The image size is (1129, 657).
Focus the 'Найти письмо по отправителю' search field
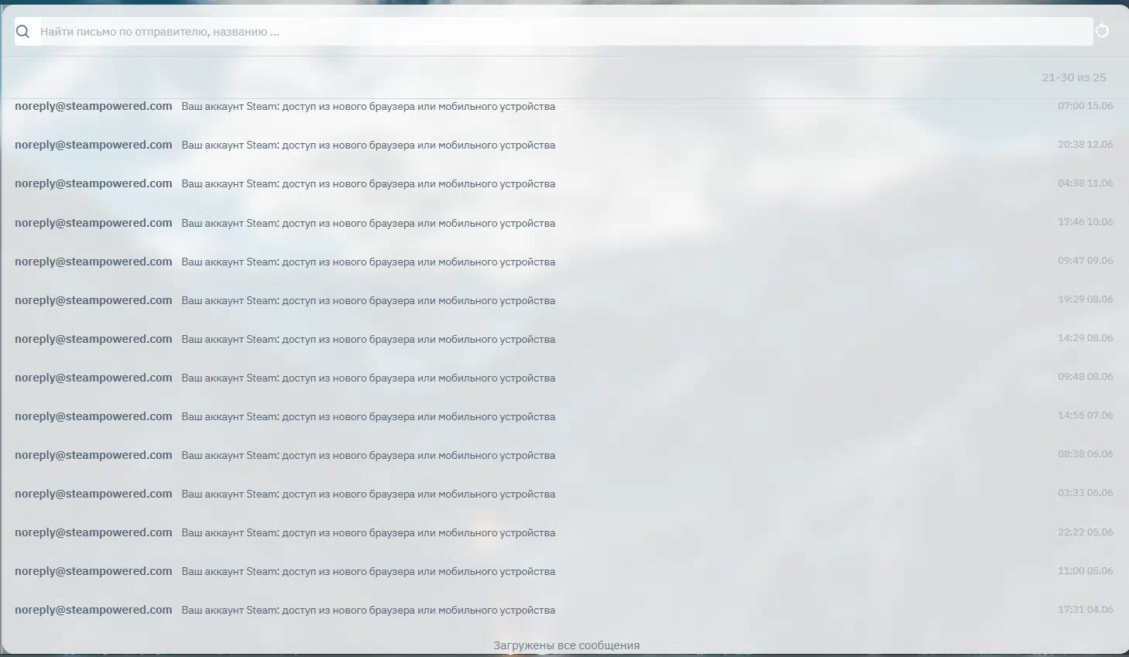click(x=554, y=32)
